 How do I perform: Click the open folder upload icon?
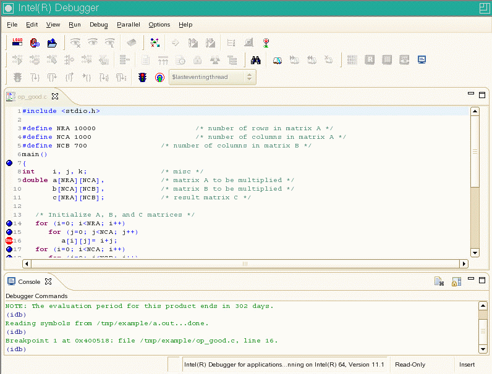[52, 43]
